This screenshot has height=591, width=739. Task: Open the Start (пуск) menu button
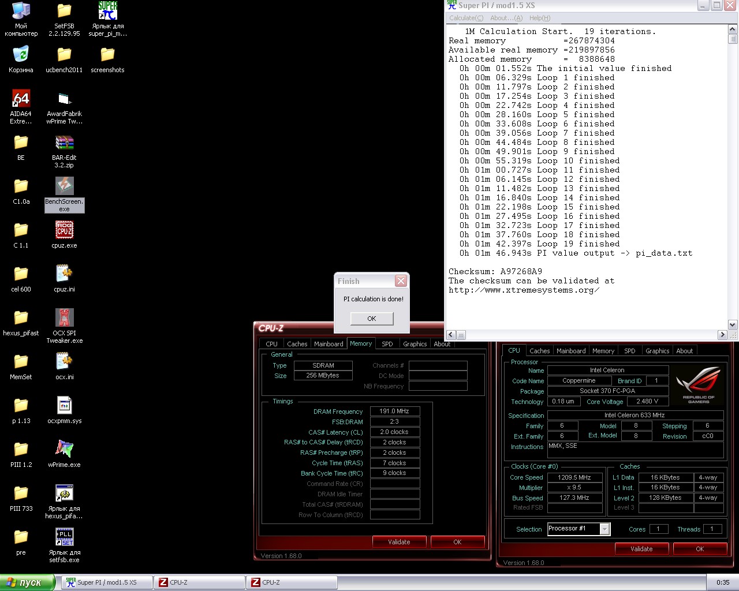[x=28, y=582]
